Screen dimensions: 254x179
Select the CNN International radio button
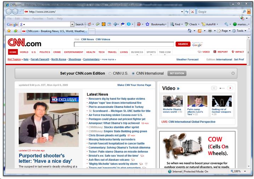[133, 74]
